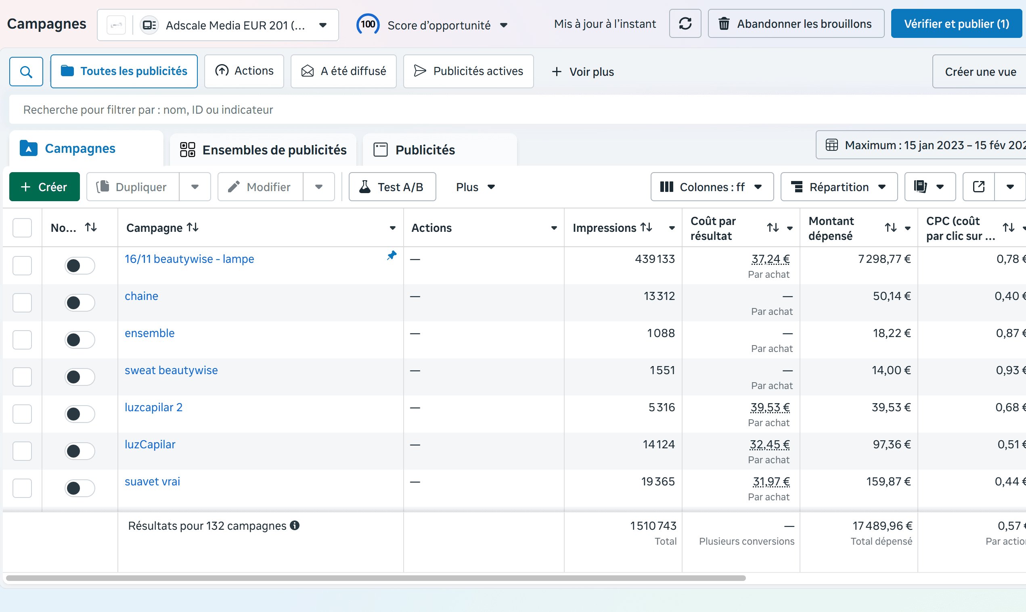Open the reports icon dropdown

click(x=930, y=187)
